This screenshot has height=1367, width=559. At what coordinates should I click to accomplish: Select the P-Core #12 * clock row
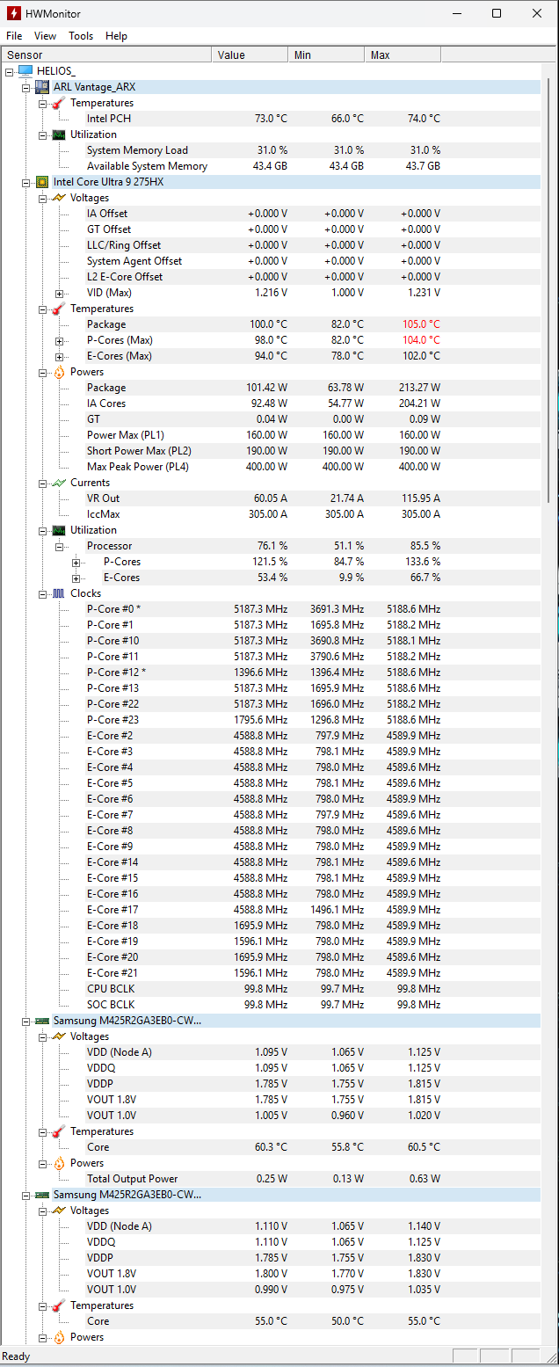[271, 673]
